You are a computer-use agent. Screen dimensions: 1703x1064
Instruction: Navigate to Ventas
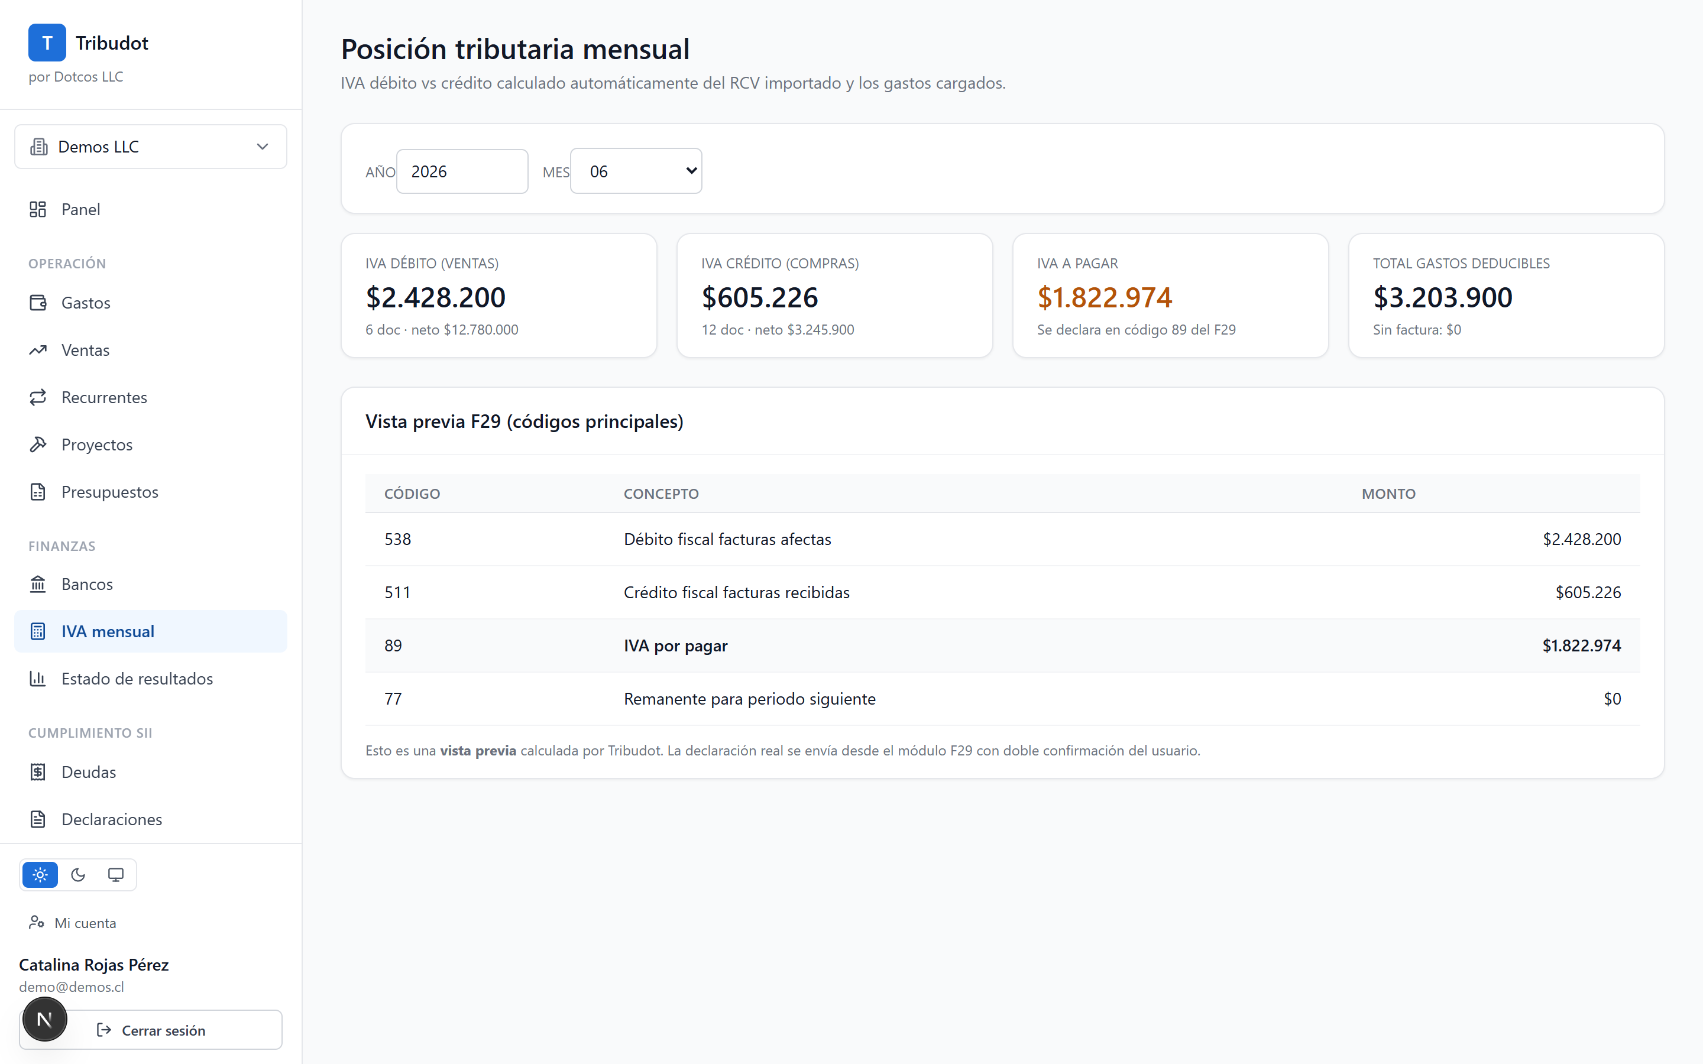[x=151, y=350]
